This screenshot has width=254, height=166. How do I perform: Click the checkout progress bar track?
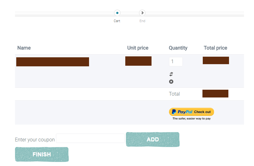(62, 14)
